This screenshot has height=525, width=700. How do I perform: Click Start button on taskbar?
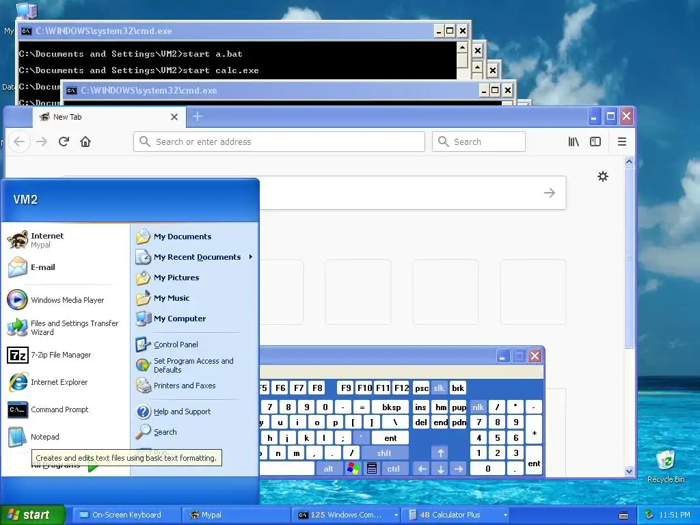(32, 515)
